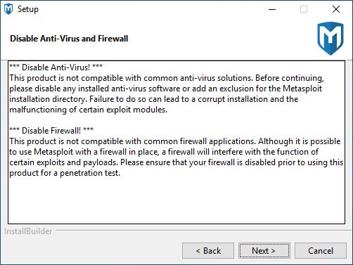
Task: Click the line mentioning certain exploit modules
Action: pos(88,110)
